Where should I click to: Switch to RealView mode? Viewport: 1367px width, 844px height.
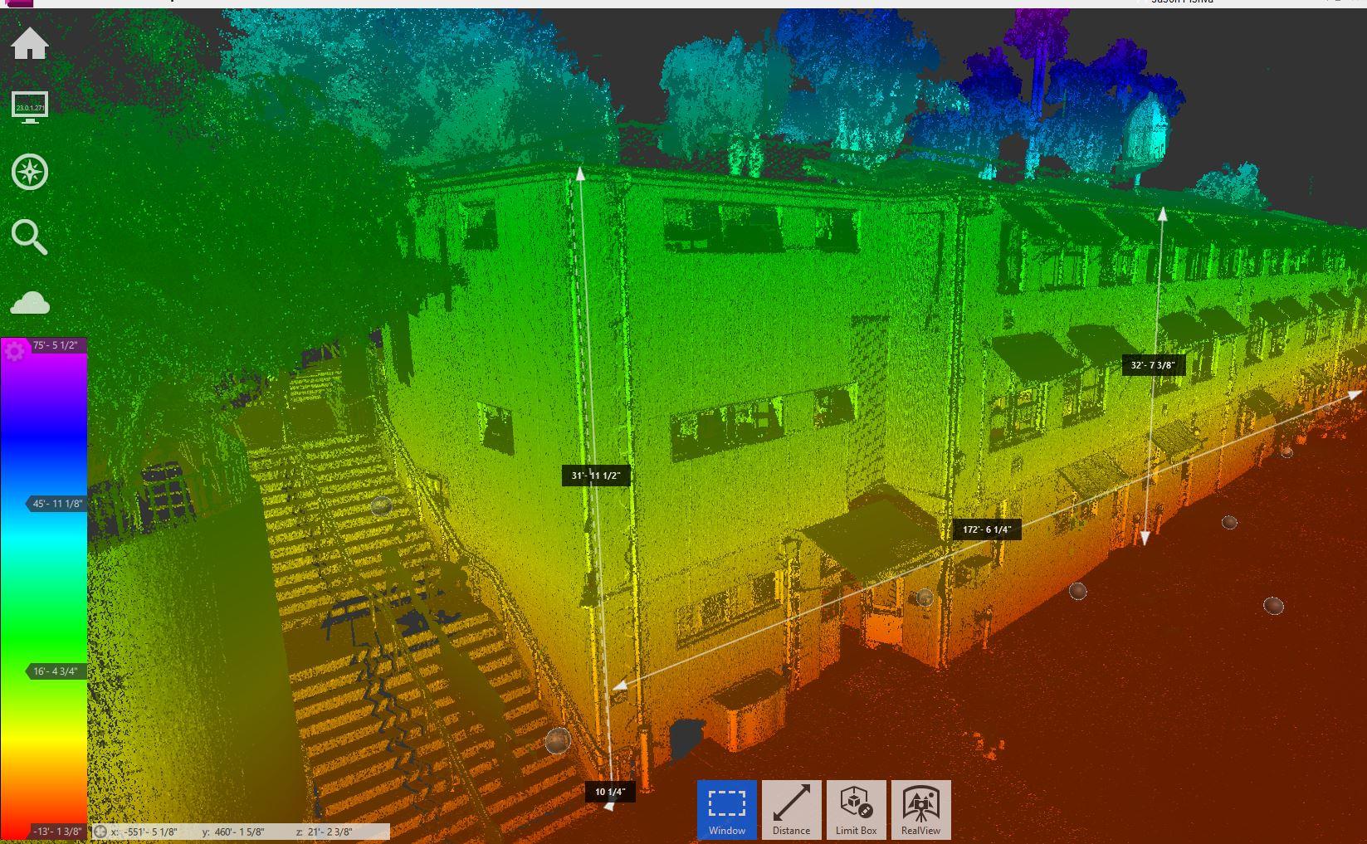(920, 810)
